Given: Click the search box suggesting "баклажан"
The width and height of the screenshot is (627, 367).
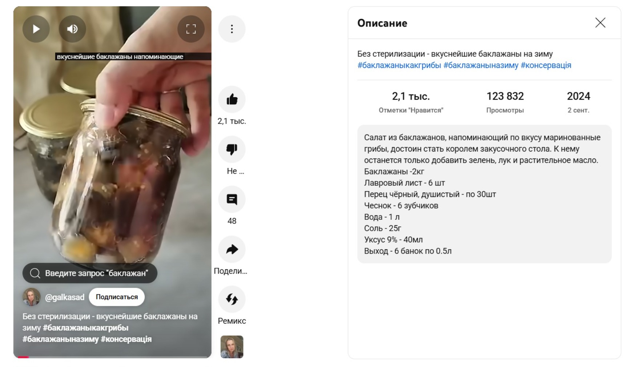Looking at the screenshot, I should click(x=90, y=273).
